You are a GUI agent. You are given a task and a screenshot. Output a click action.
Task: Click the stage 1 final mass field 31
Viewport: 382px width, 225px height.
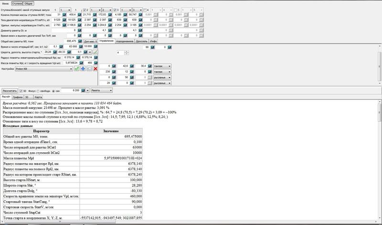(x=57, y=15)
